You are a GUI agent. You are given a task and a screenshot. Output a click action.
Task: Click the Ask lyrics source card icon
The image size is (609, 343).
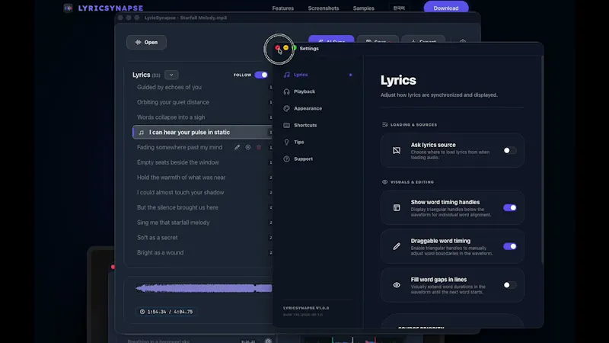pos(397,150)
